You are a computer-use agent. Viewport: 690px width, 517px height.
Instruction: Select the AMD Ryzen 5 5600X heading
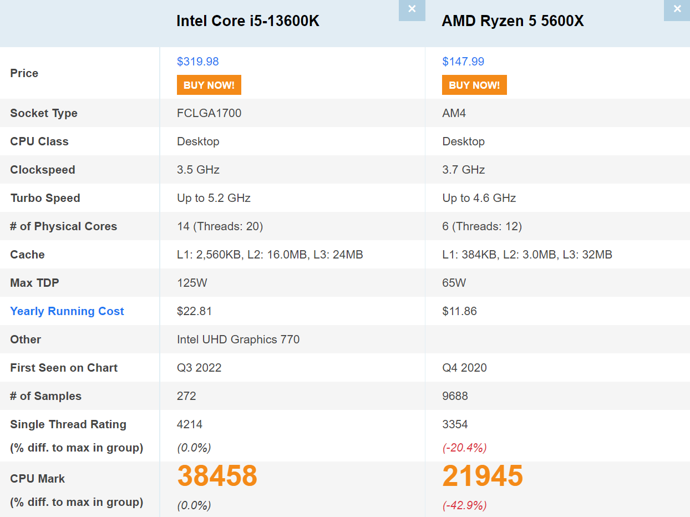pos(513,21)
